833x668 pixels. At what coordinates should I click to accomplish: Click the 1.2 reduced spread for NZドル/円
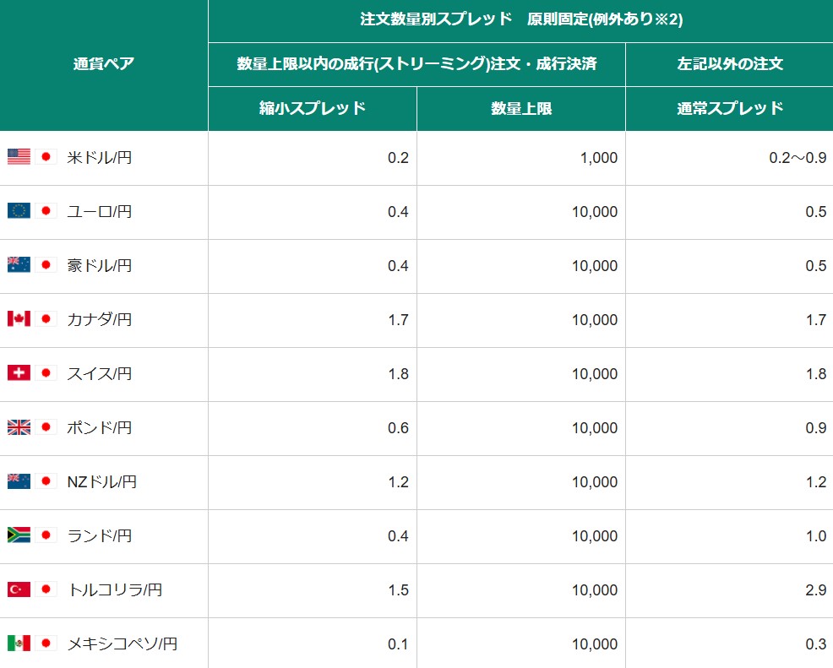tap(399, 483)
